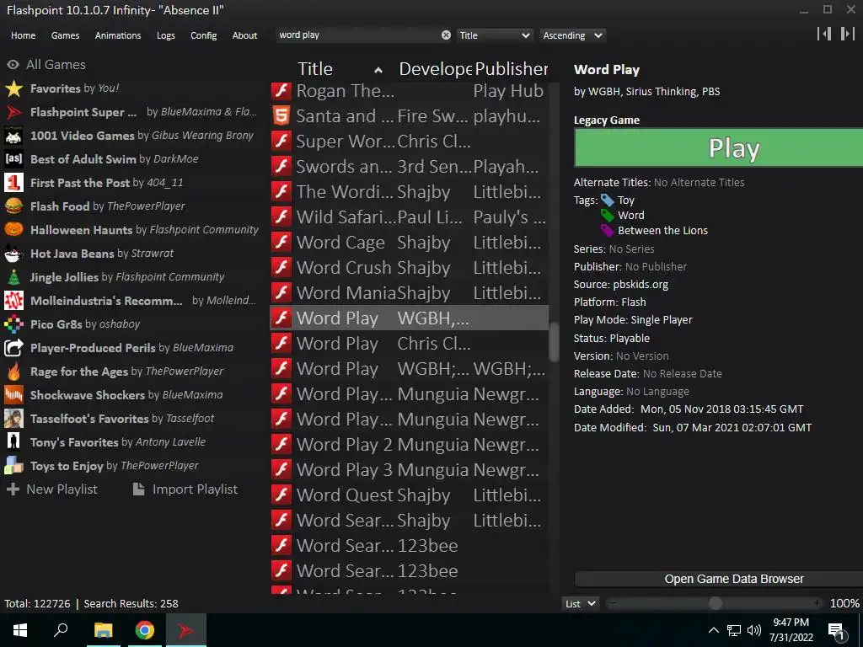863x647 pixels.
Task: Toggle the left sidebar collapse icon
Action: [824, 34]
